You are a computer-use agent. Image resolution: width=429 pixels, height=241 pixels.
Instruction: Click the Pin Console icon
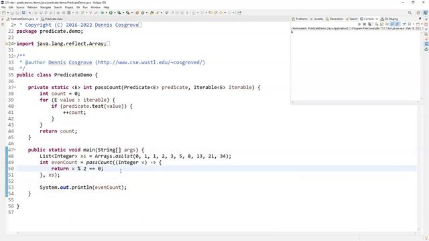[x=404, y=24]
